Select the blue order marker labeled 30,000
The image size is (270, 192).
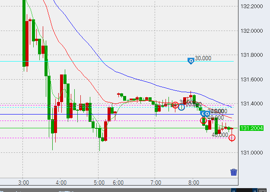[191, 61]
